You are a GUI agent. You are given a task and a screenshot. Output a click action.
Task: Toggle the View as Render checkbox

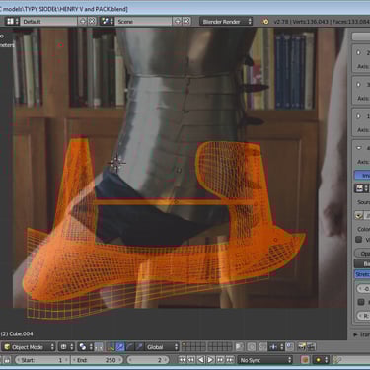click(359, 240)
